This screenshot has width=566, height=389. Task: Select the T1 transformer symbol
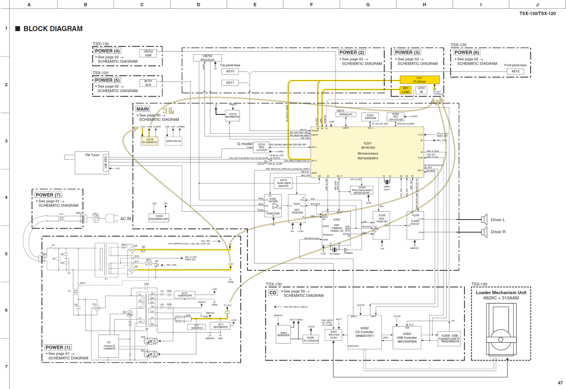[106, 260]
